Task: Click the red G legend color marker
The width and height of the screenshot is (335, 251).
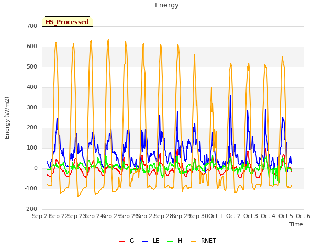Action: (122, 242)
